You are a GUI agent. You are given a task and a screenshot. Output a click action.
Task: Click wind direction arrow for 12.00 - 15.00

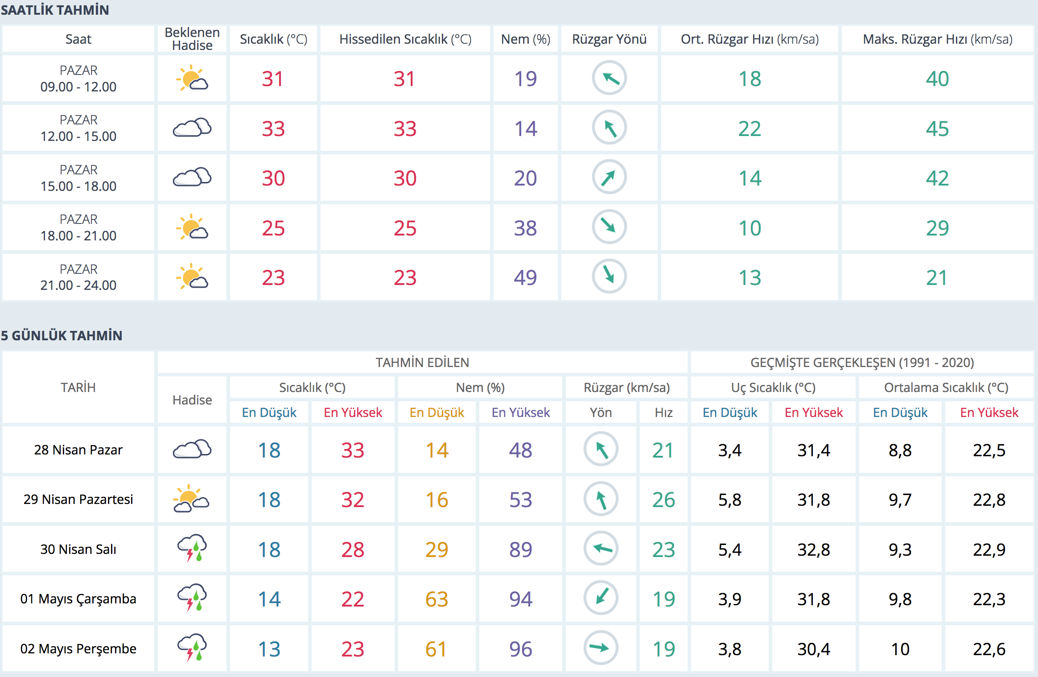609,128
